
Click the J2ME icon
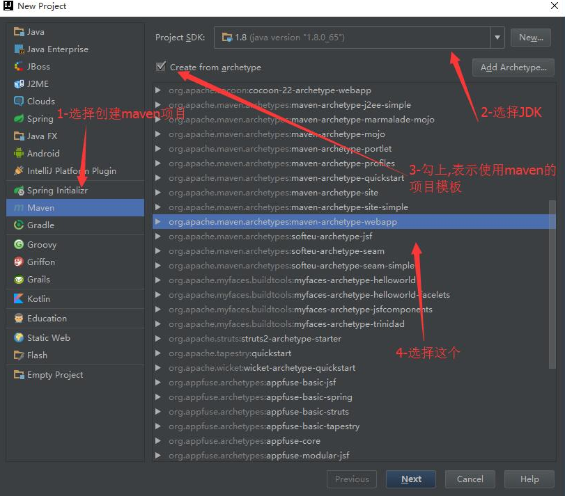(19, 83)
